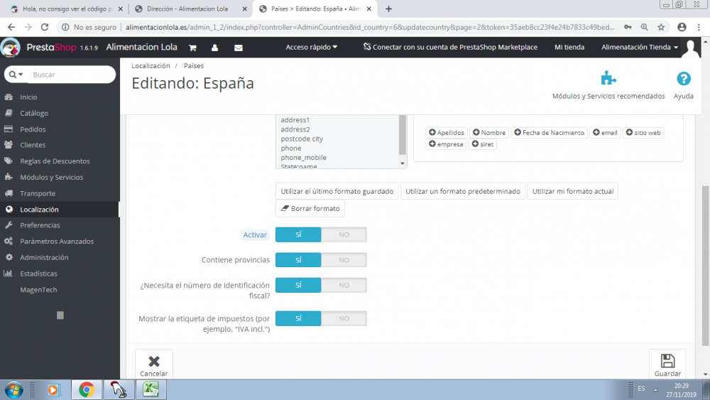
Task: Open Excel from the Windows taskbar
Action: click(151, 389)
